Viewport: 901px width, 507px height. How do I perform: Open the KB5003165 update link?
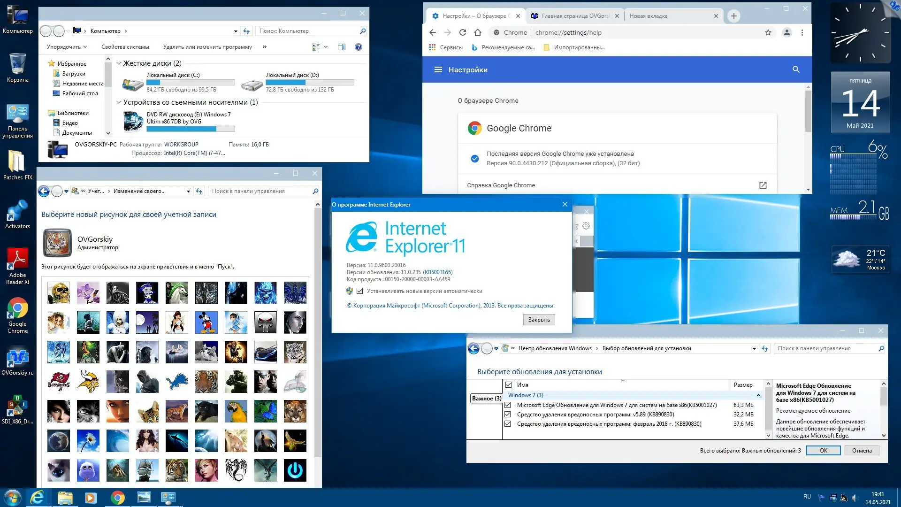(x=438, y=272)
